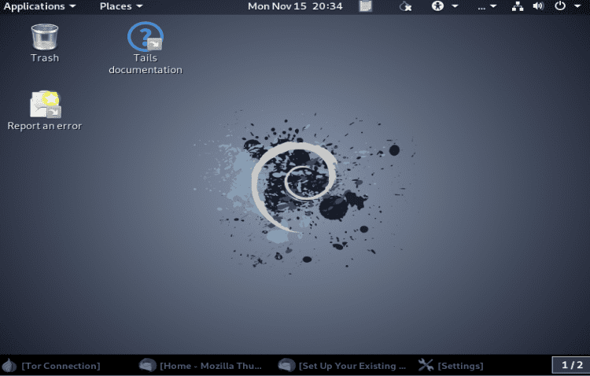
Task: Open the accessibility menu icon
Action: (x=437, y=6)
